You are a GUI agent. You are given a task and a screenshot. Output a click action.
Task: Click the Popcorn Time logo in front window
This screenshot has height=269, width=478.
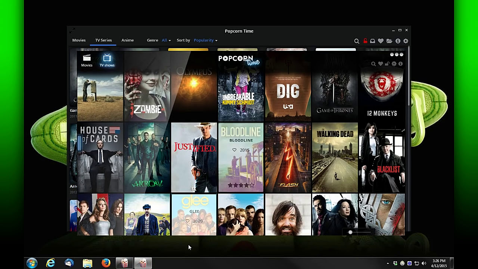tap(239, 60)
